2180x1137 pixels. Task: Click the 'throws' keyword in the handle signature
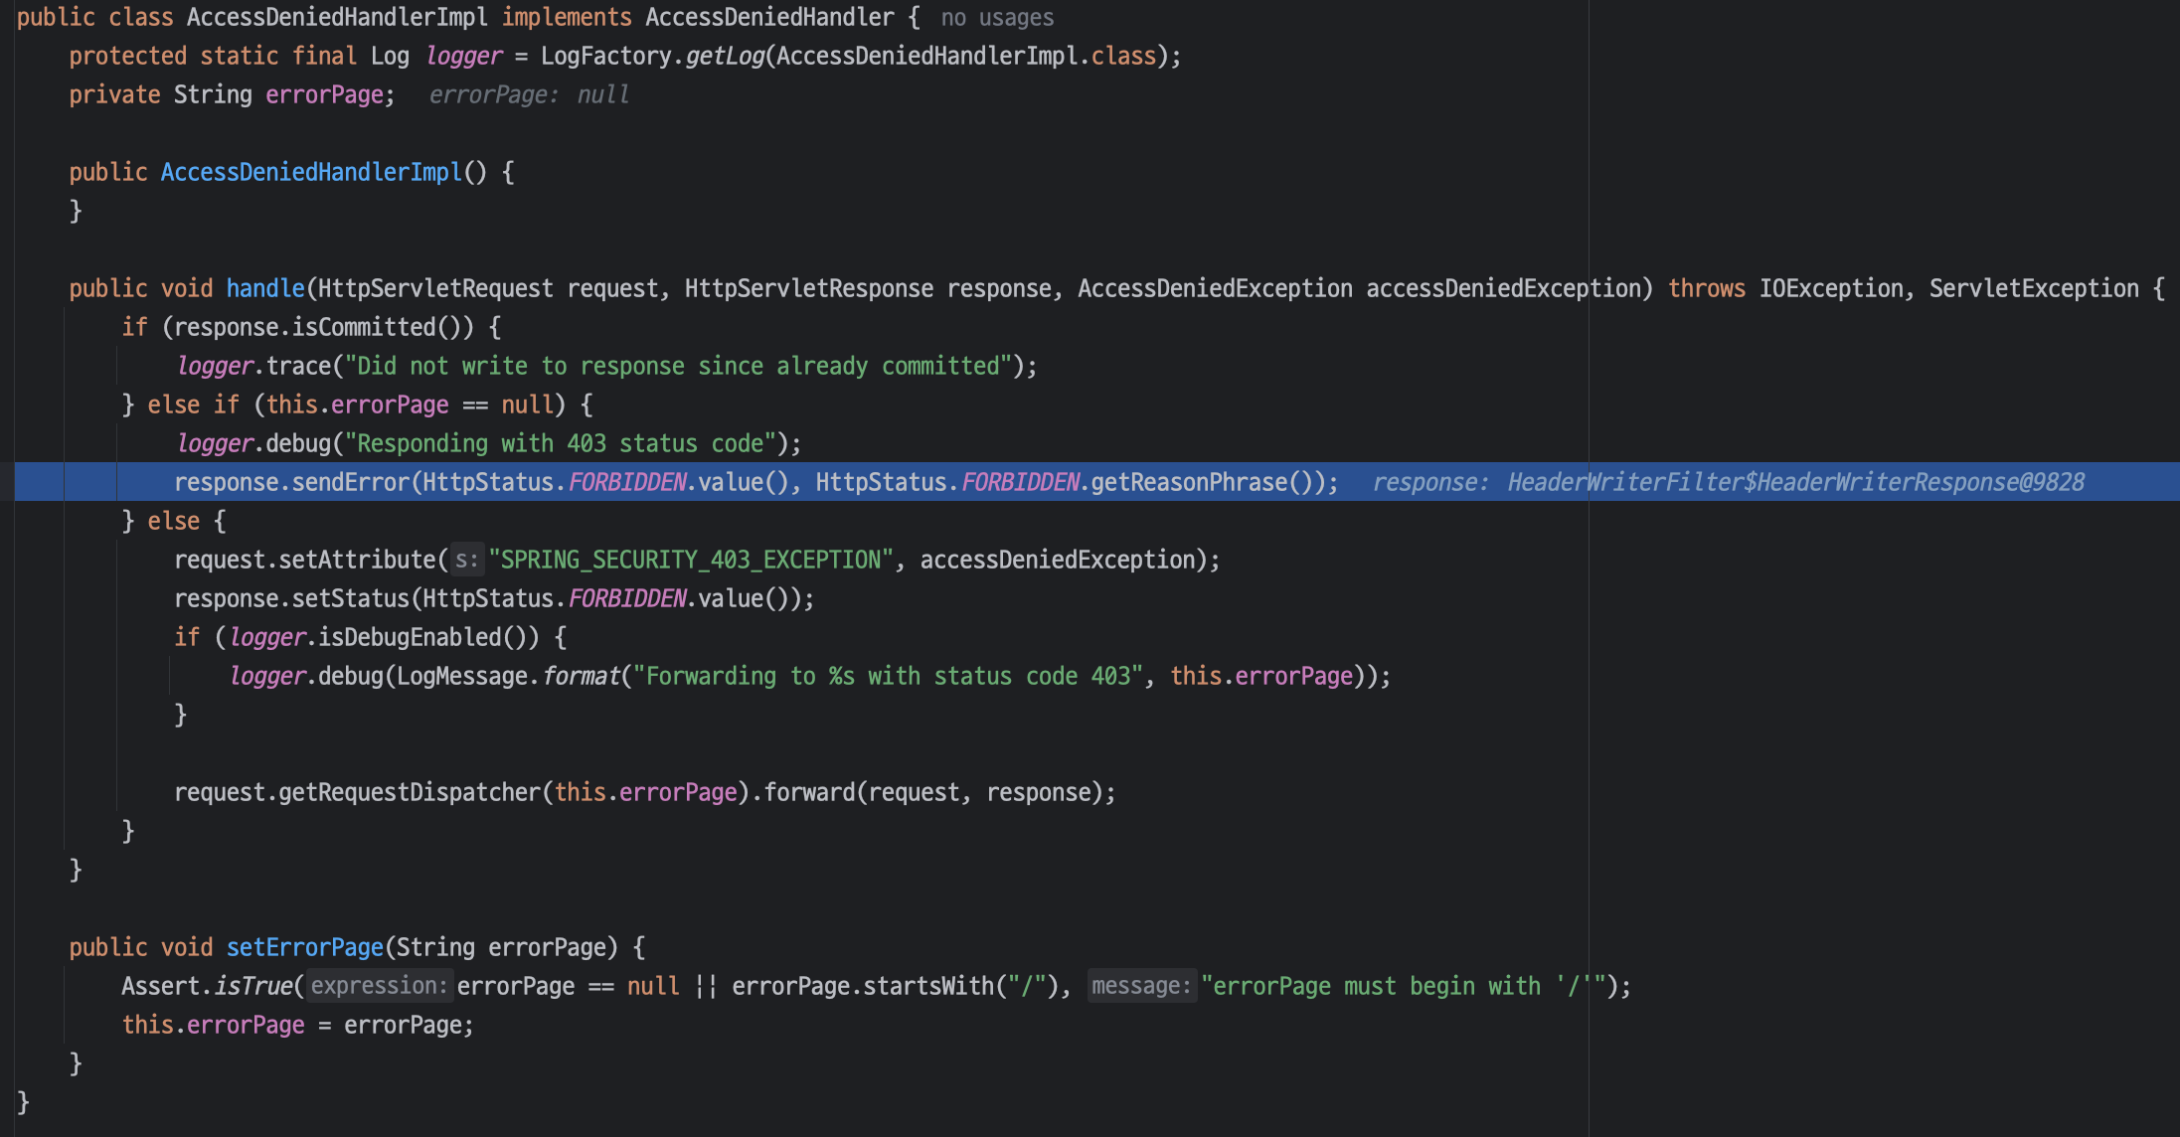(x=1706, y=289)
